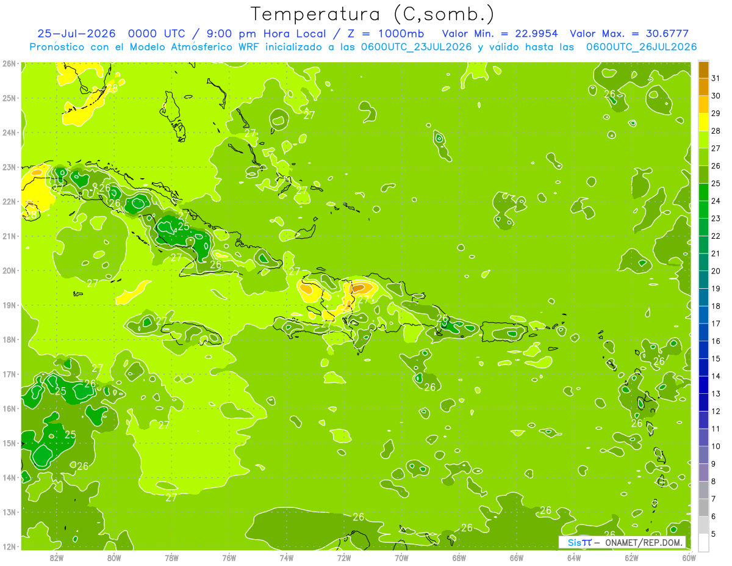The height and width of the screenshot is (566, 732).
Task: Click the '17N' latitude axis label
Action: click(9, 374)
